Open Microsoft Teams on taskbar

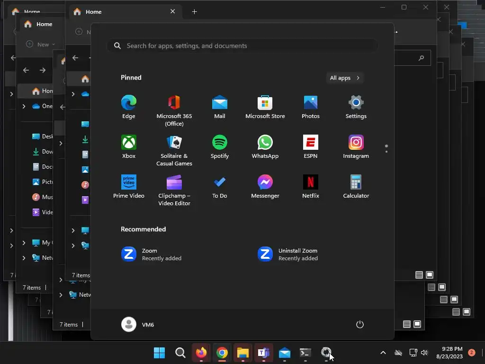click(263, 353)
